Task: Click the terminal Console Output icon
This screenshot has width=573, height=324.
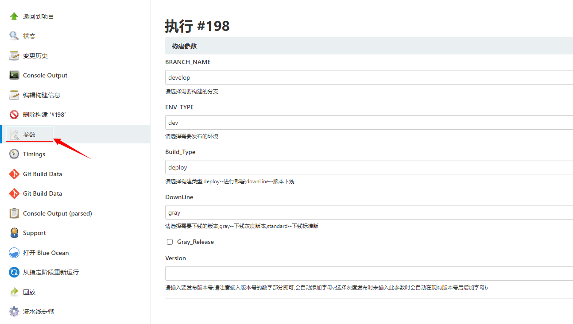Action: coord(14,75)
